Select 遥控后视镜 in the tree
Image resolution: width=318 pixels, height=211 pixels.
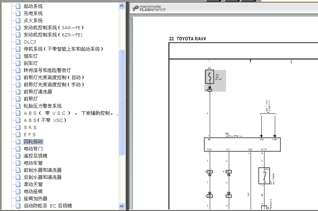tap(36, 156)
